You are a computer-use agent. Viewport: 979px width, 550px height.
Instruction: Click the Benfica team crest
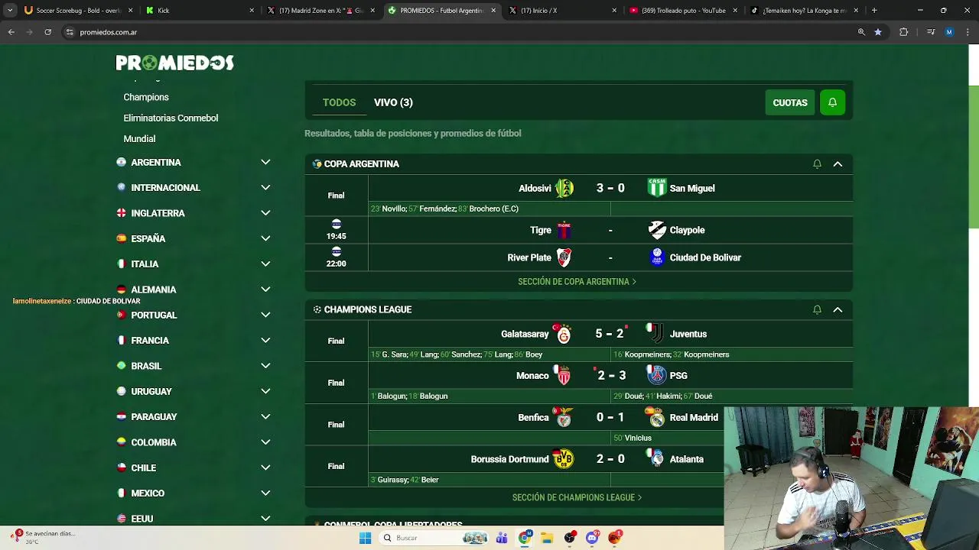[564, 417]
